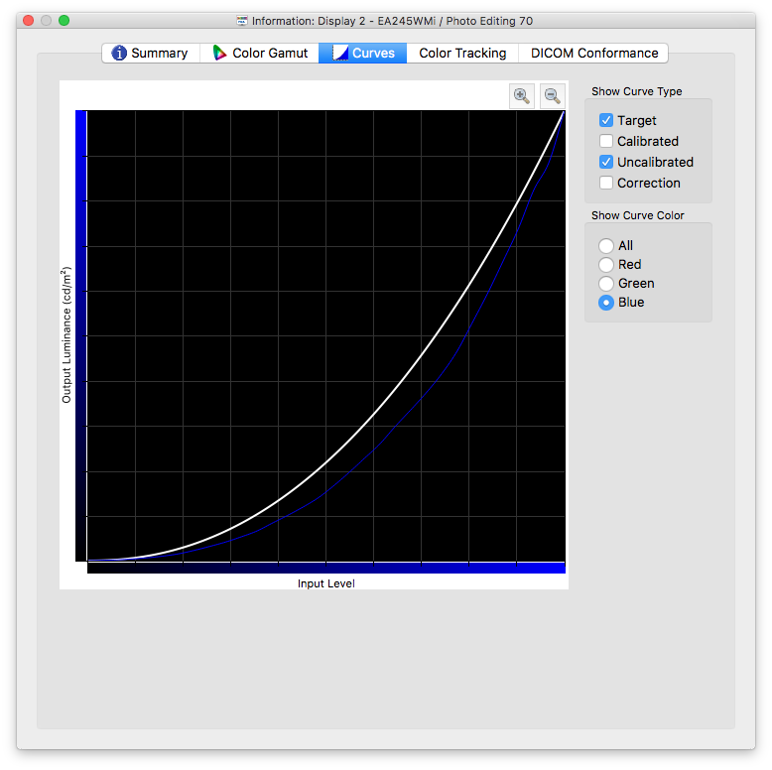772x770 pixels.
Task: Open the Color Tracking tab
Action: (x=462, y=53)
